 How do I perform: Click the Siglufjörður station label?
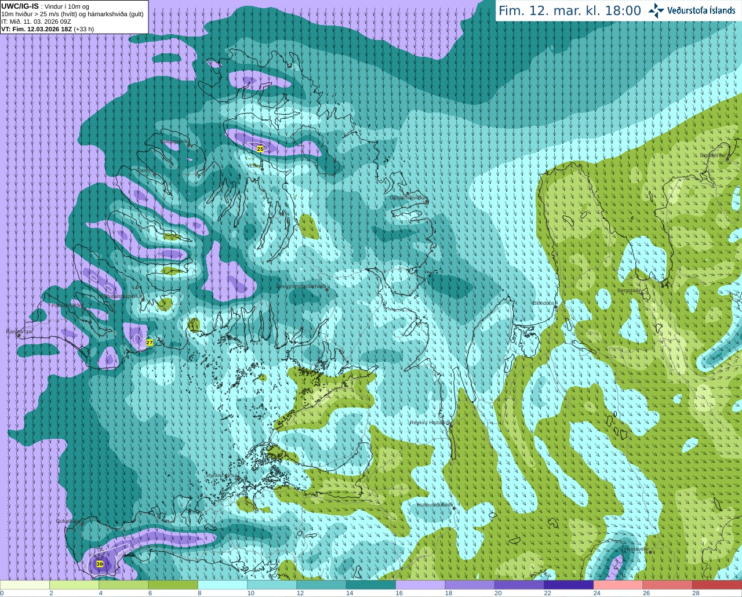(712, 155)
